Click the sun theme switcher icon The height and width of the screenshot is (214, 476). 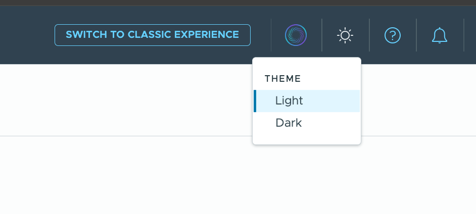point(345,35)
